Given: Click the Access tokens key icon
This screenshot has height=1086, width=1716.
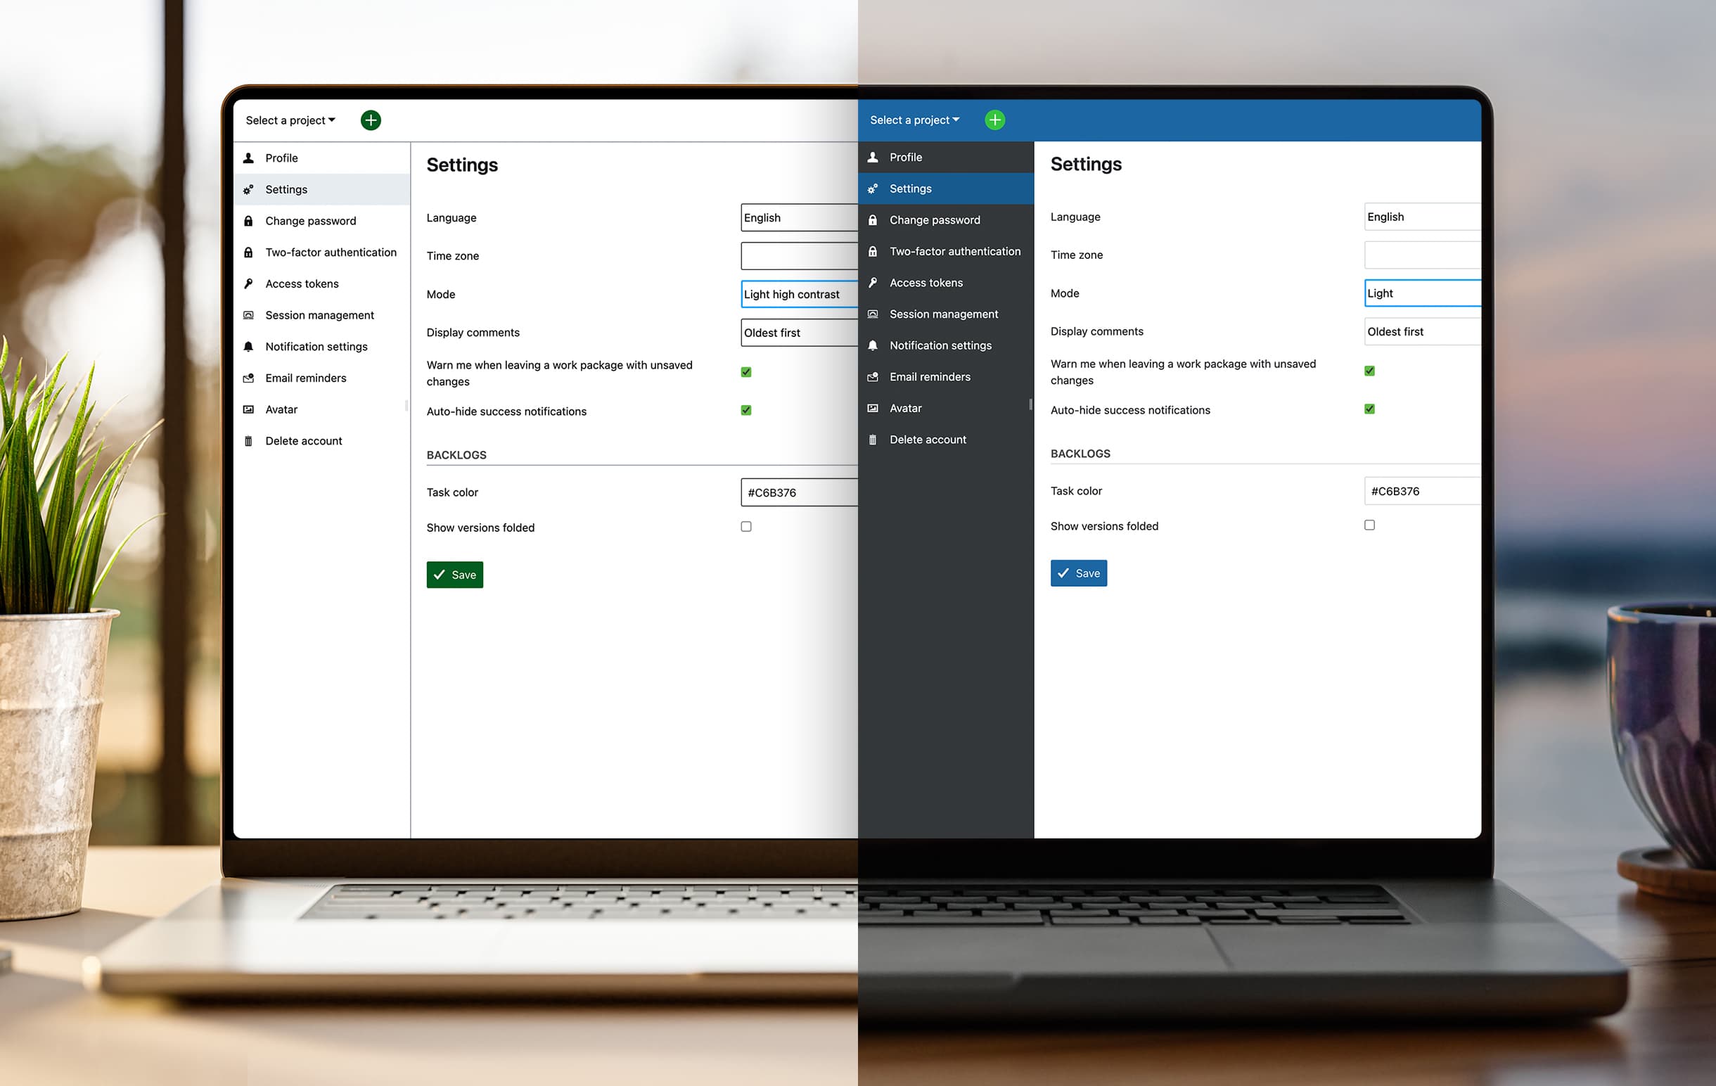Looking at the screenshot, I should point(250,283).
